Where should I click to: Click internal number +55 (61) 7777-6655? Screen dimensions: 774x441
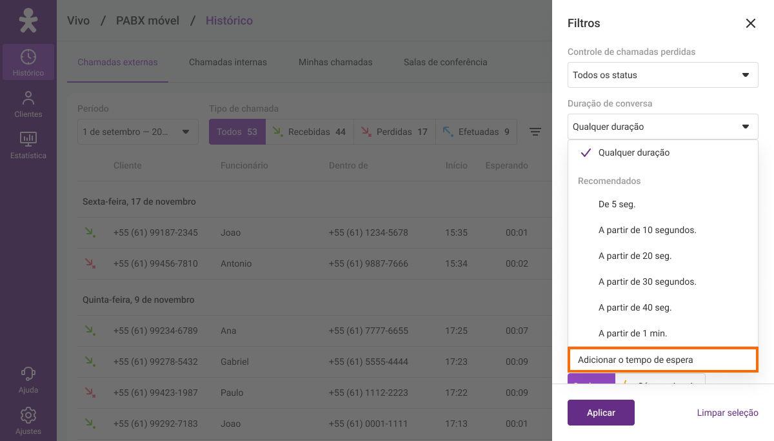pos(368,331)
